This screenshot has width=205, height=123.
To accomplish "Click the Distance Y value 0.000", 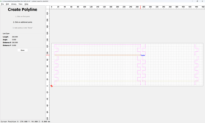I will click(14, 45).
